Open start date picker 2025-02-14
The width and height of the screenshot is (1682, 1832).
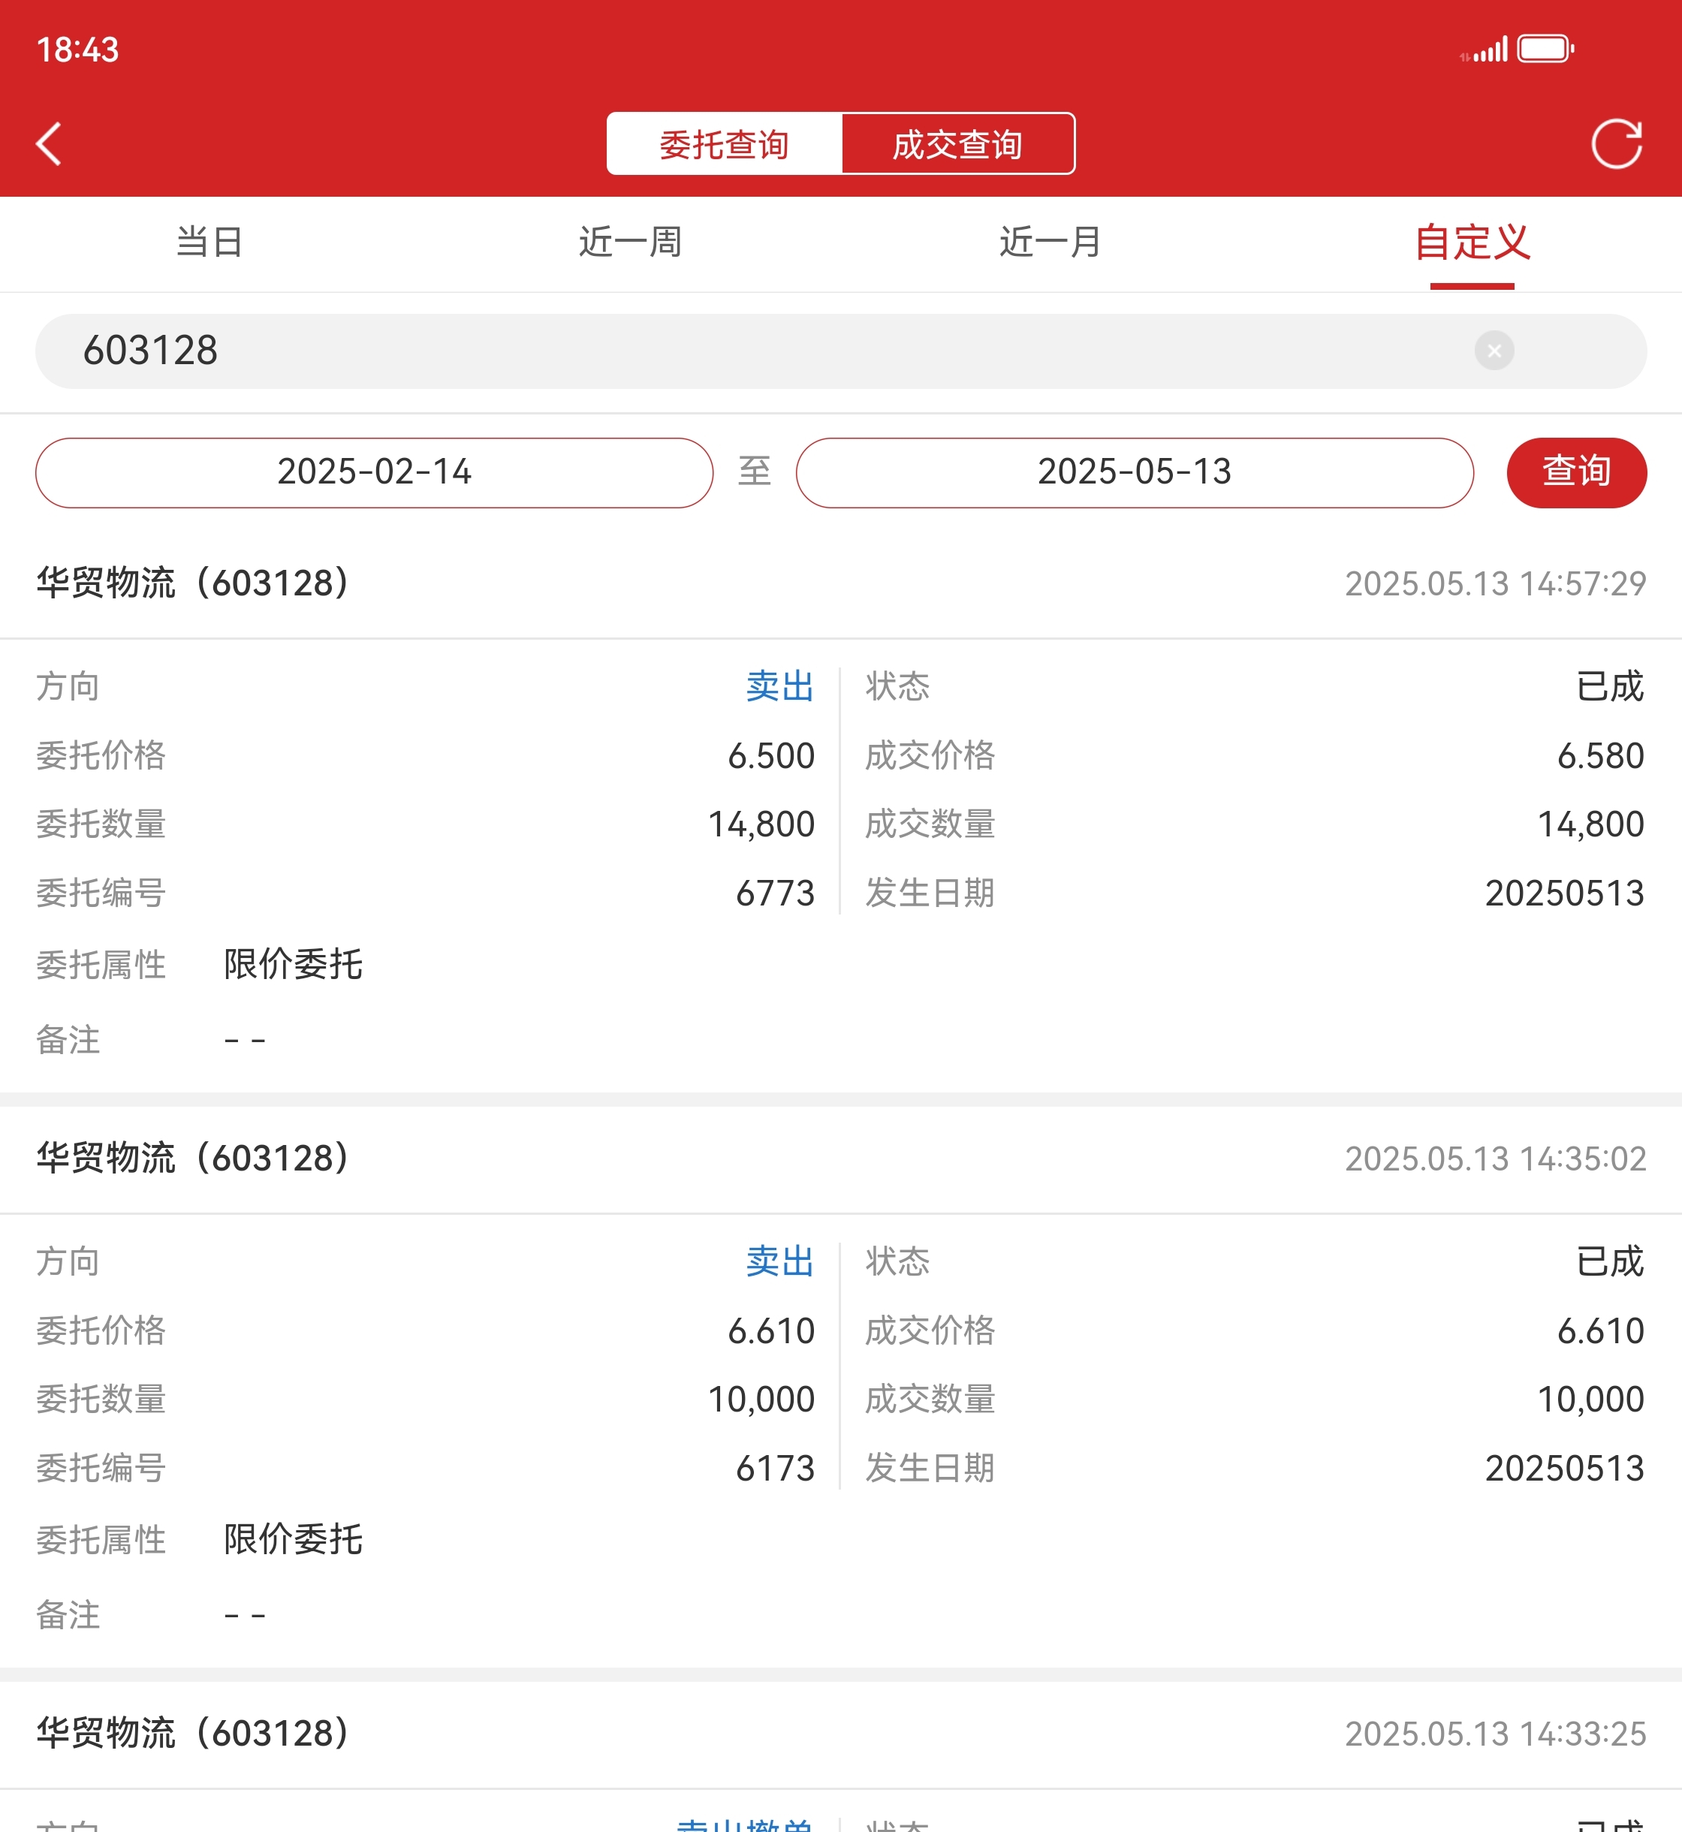[x=374, y=472]
